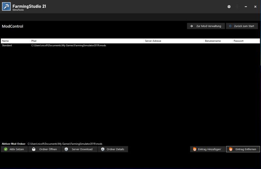Click the Standard entry's mods path cell
Screen dimensions: 261x169
click(69, 46)
